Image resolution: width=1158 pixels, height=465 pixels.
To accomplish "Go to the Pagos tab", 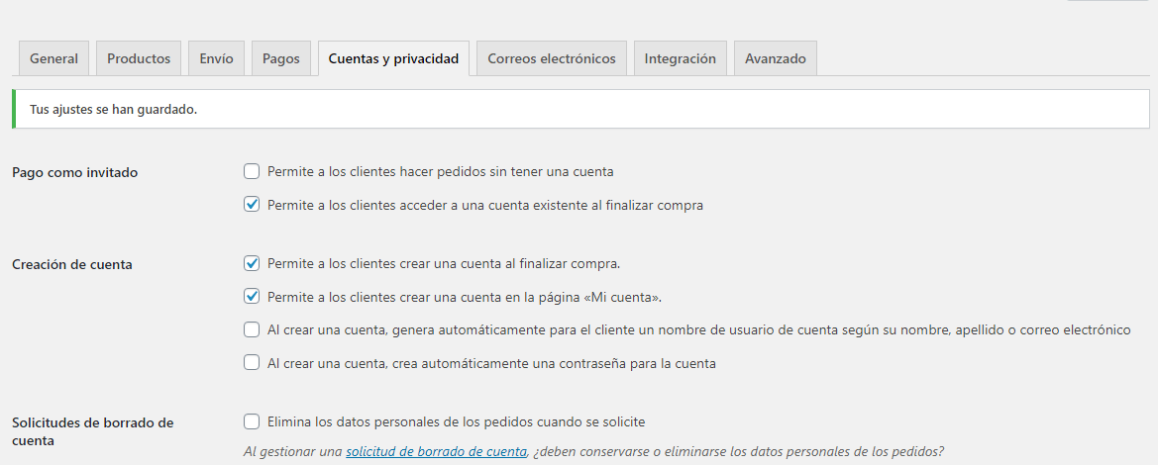I will pos(281,58).
